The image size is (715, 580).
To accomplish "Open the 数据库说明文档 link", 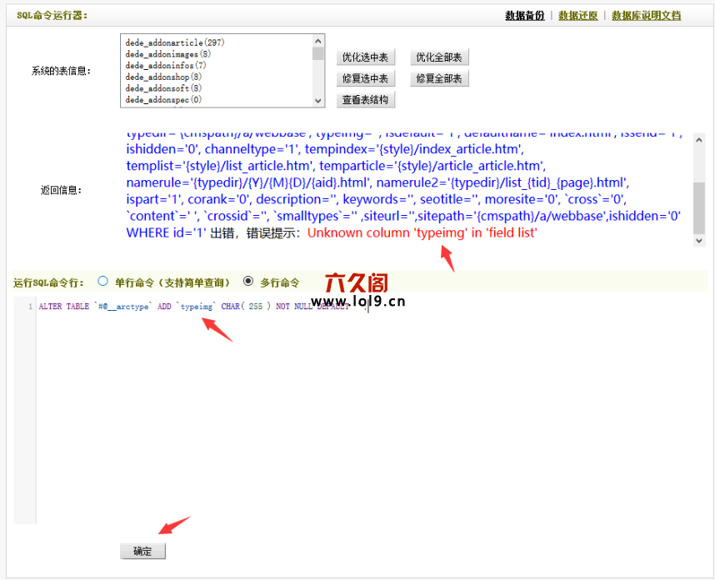I will 646,15.
